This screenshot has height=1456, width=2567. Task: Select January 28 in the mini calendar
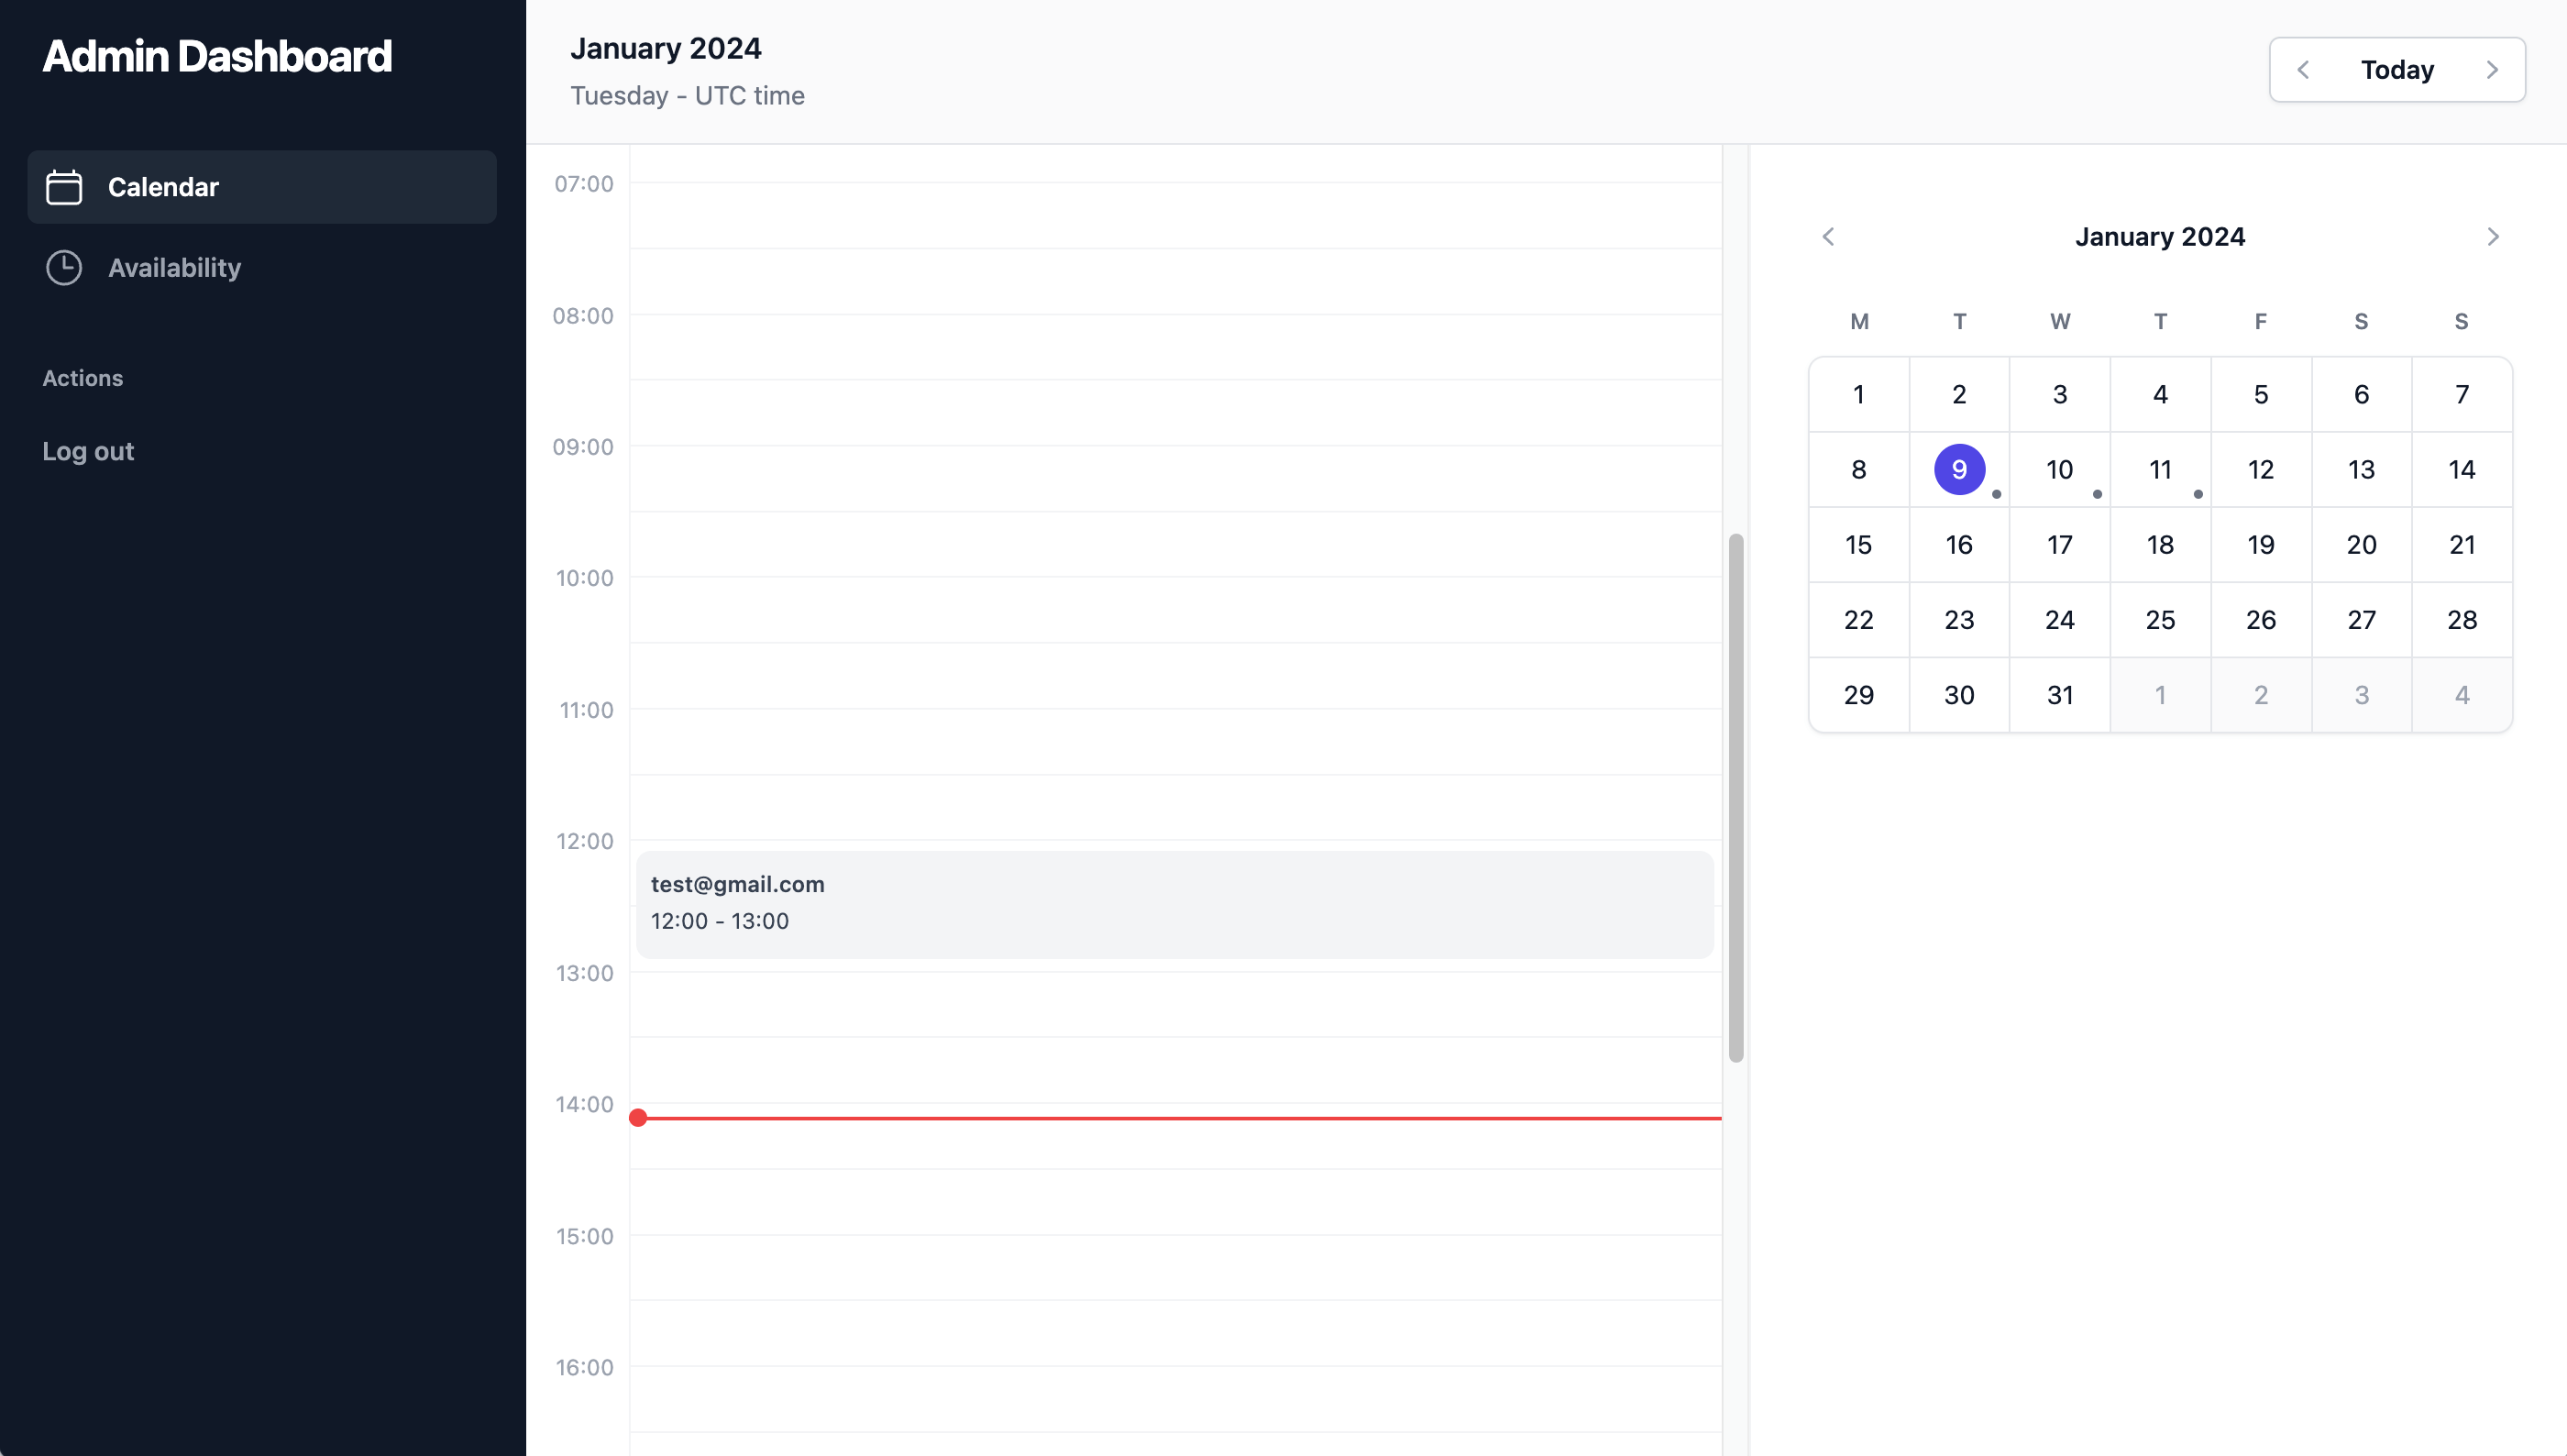pos(2462,619)
